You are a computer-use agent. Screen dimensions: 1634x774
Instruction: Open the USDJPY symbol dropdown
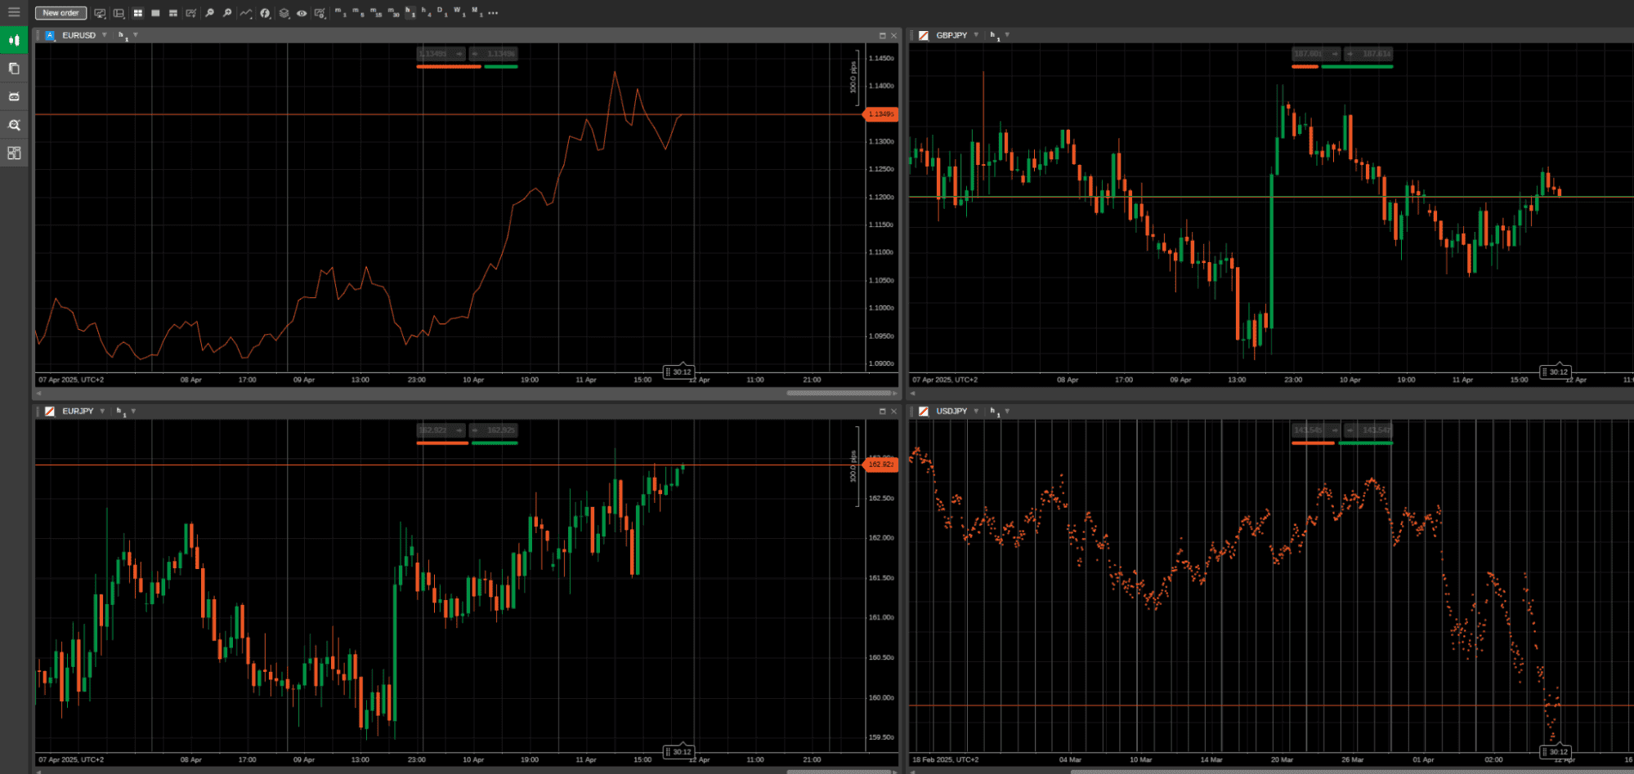(976, 411)
